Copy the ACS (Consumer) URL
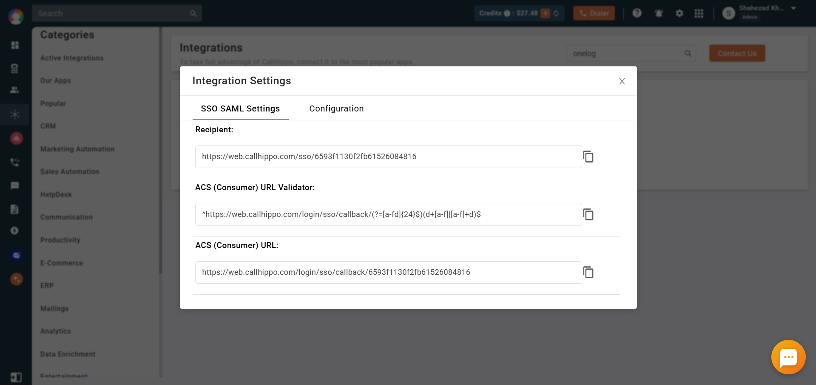 pos(589,272)
